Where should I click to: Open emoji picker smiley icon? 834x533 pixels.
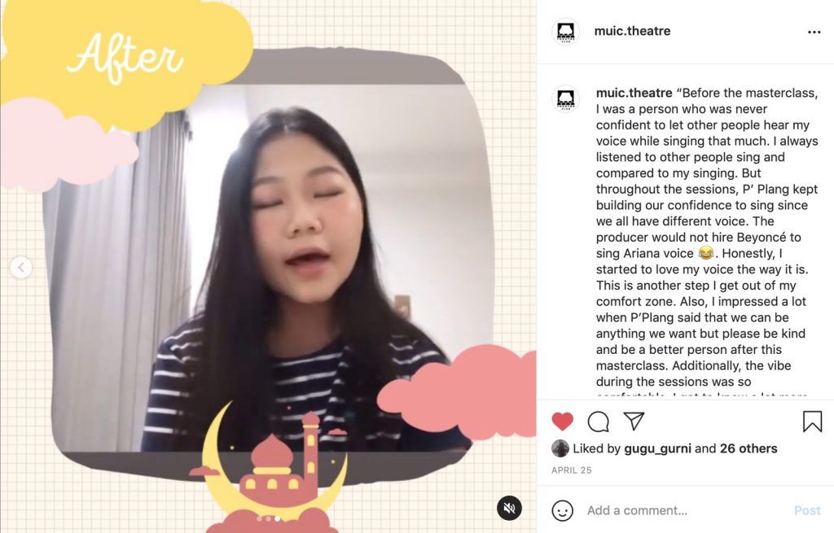click(562, 511)
